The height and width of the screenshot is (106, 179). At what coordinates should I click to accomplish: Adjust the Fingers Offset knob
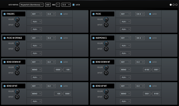17,25
